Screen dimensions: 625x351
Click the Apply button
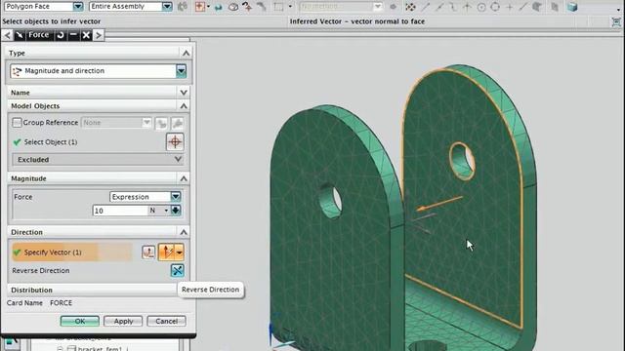[x=123, y=321]
